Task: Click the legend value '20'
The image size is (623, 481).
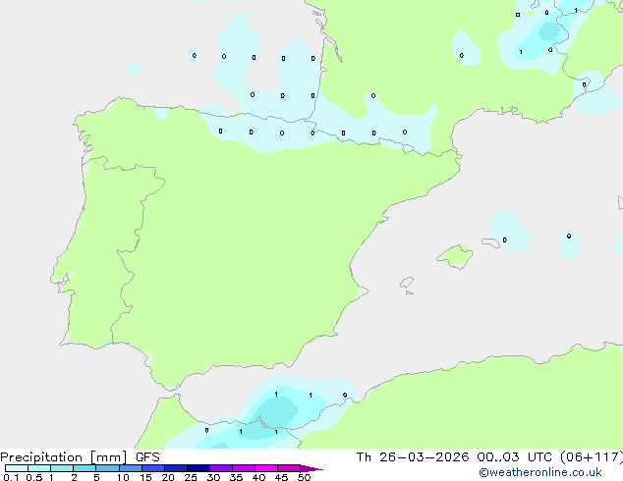Action: pos(168,477)
